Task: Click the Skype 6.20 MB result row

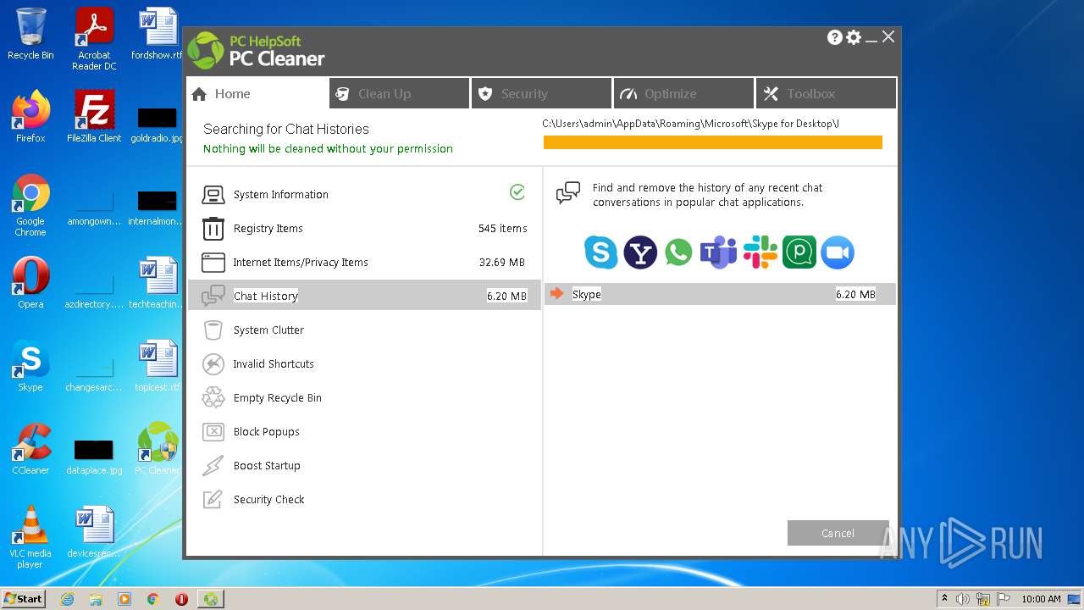Action: 720,294
